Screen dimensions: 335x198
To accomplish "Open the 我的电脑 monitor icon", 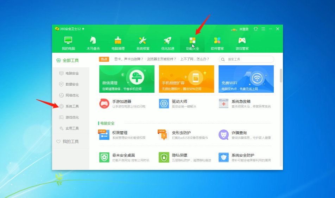I will pos(68,40).
